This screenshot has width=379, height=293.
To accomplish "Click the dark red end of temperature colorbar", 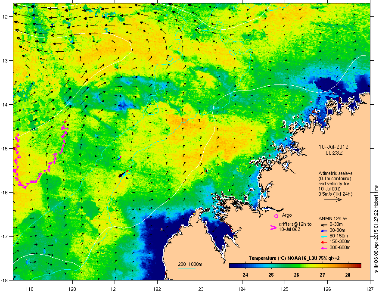I will pos(358,266).
